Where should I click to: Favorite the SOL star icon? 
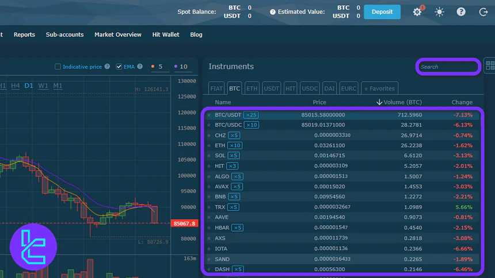(209, 156)
